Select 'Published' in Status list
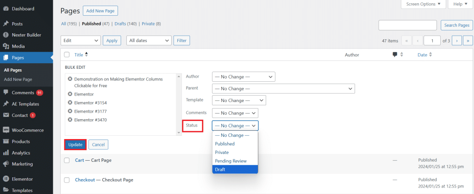Screen dimensions: 474x194 pos(235,144)
